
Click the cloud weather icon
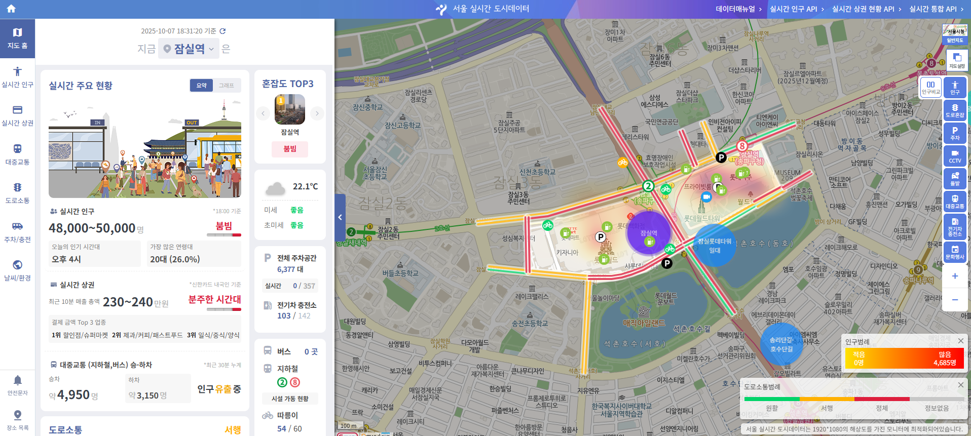pos(275,189)
